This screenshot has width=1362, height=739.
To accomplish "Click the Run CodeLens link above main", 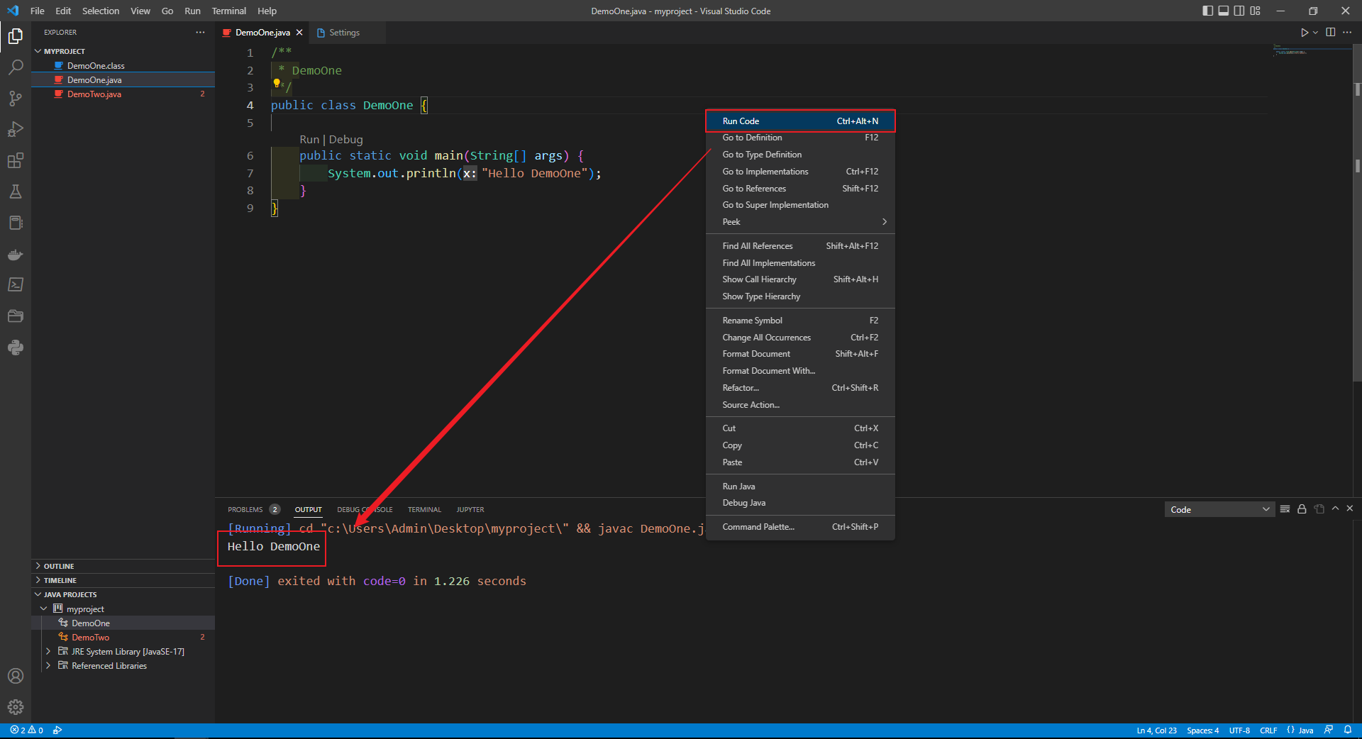I will coord(309,140).
